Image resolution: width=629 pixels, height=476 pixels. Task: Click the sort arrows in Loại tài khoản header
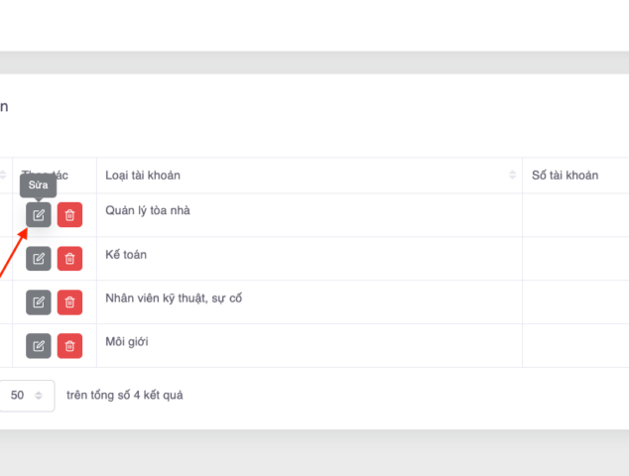pos(513,176)
